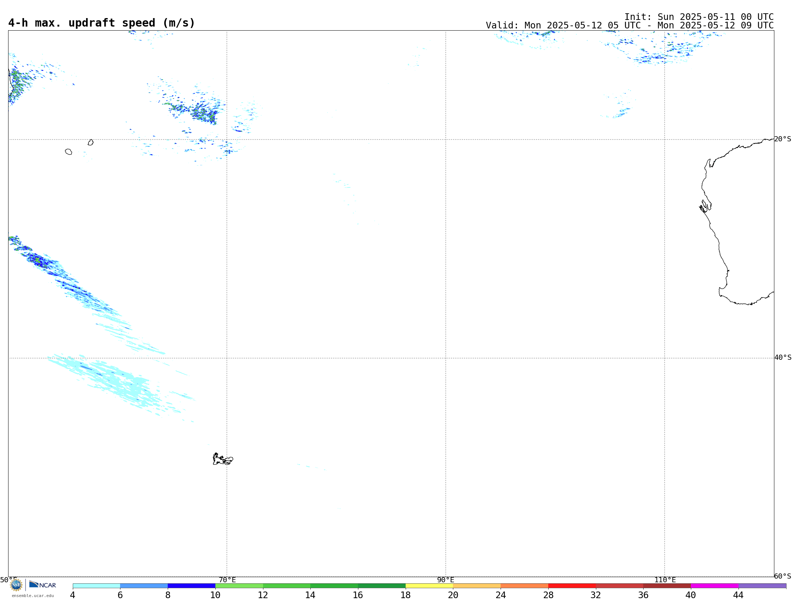Click the purple color swatch above 44
798x600 pixels.
762,586
